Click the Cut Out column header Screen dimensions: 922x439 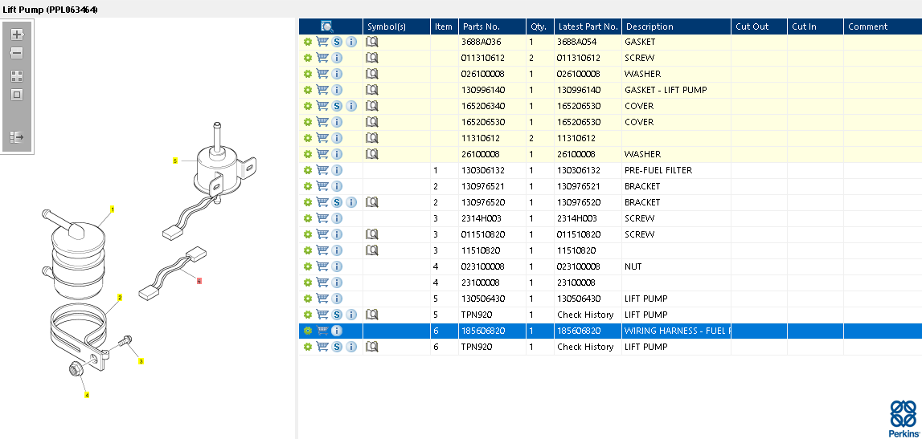coord(759,26)
